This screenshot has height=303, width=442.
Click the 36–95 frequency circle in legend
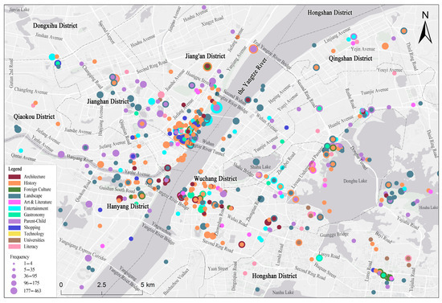14,276
